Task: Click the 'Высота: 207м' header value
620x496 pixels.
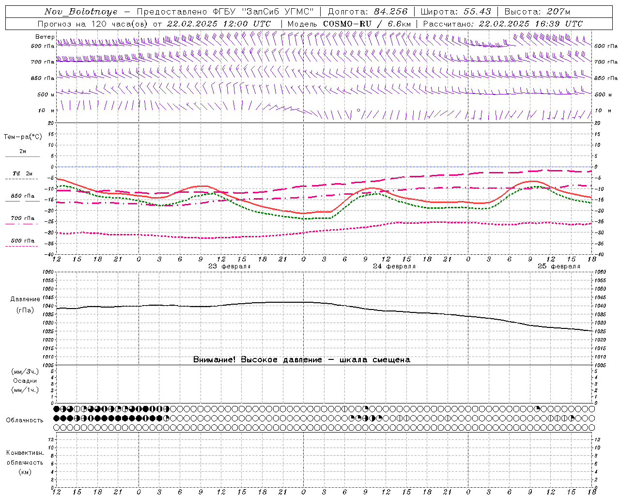Action: pos(537,12)
